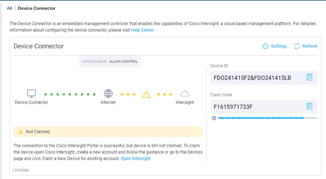Go to All in the breadcrumb
This screenshot has height=179, width=326.
pyautogui.click(x=9, y=8)
